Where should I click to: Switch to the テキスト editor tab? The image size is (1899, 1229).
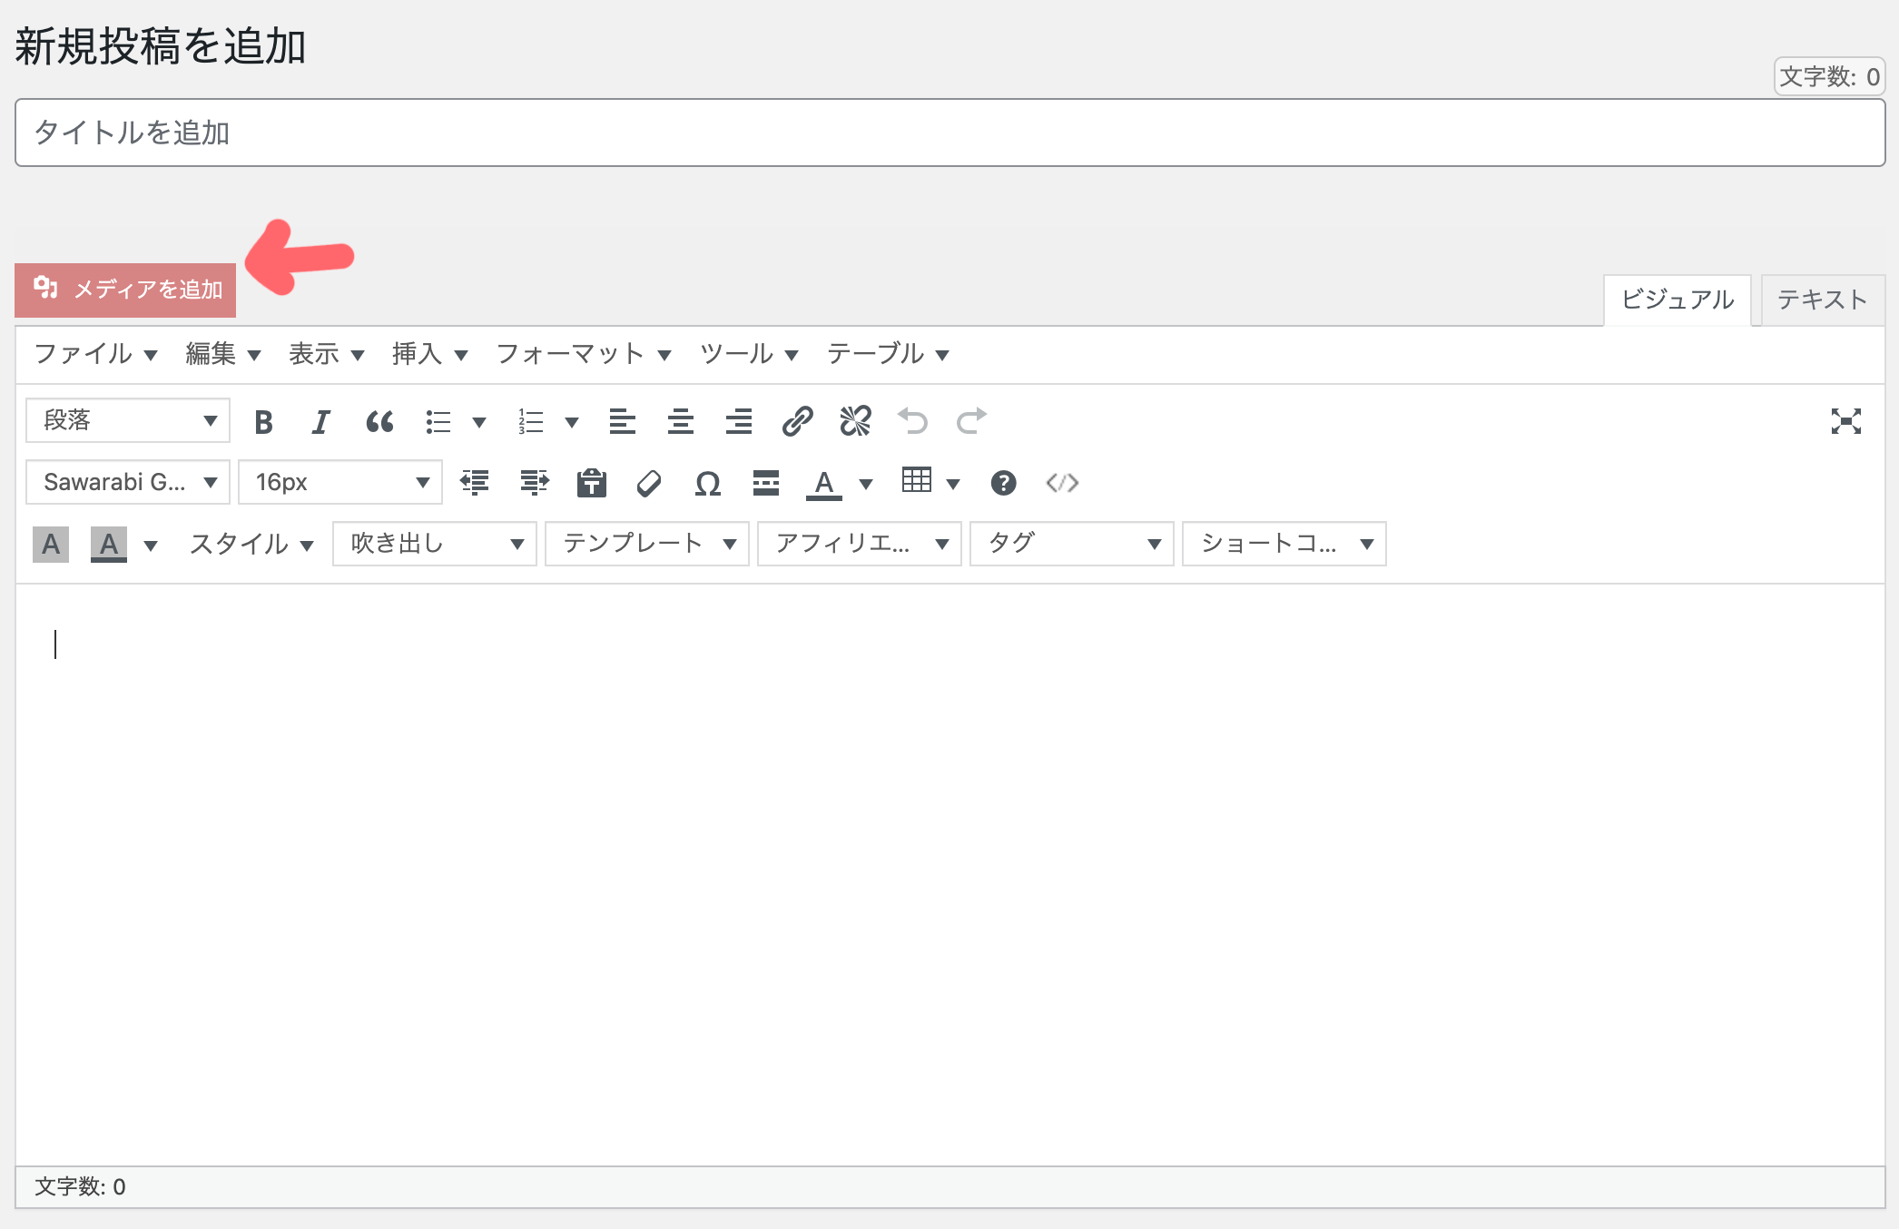(1822, 300)
